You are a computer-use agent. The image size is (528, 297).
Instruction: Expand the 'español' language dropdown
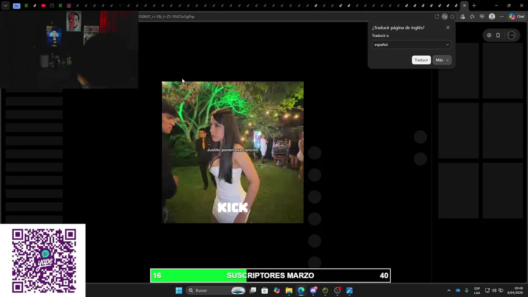[x=411, y=45]
